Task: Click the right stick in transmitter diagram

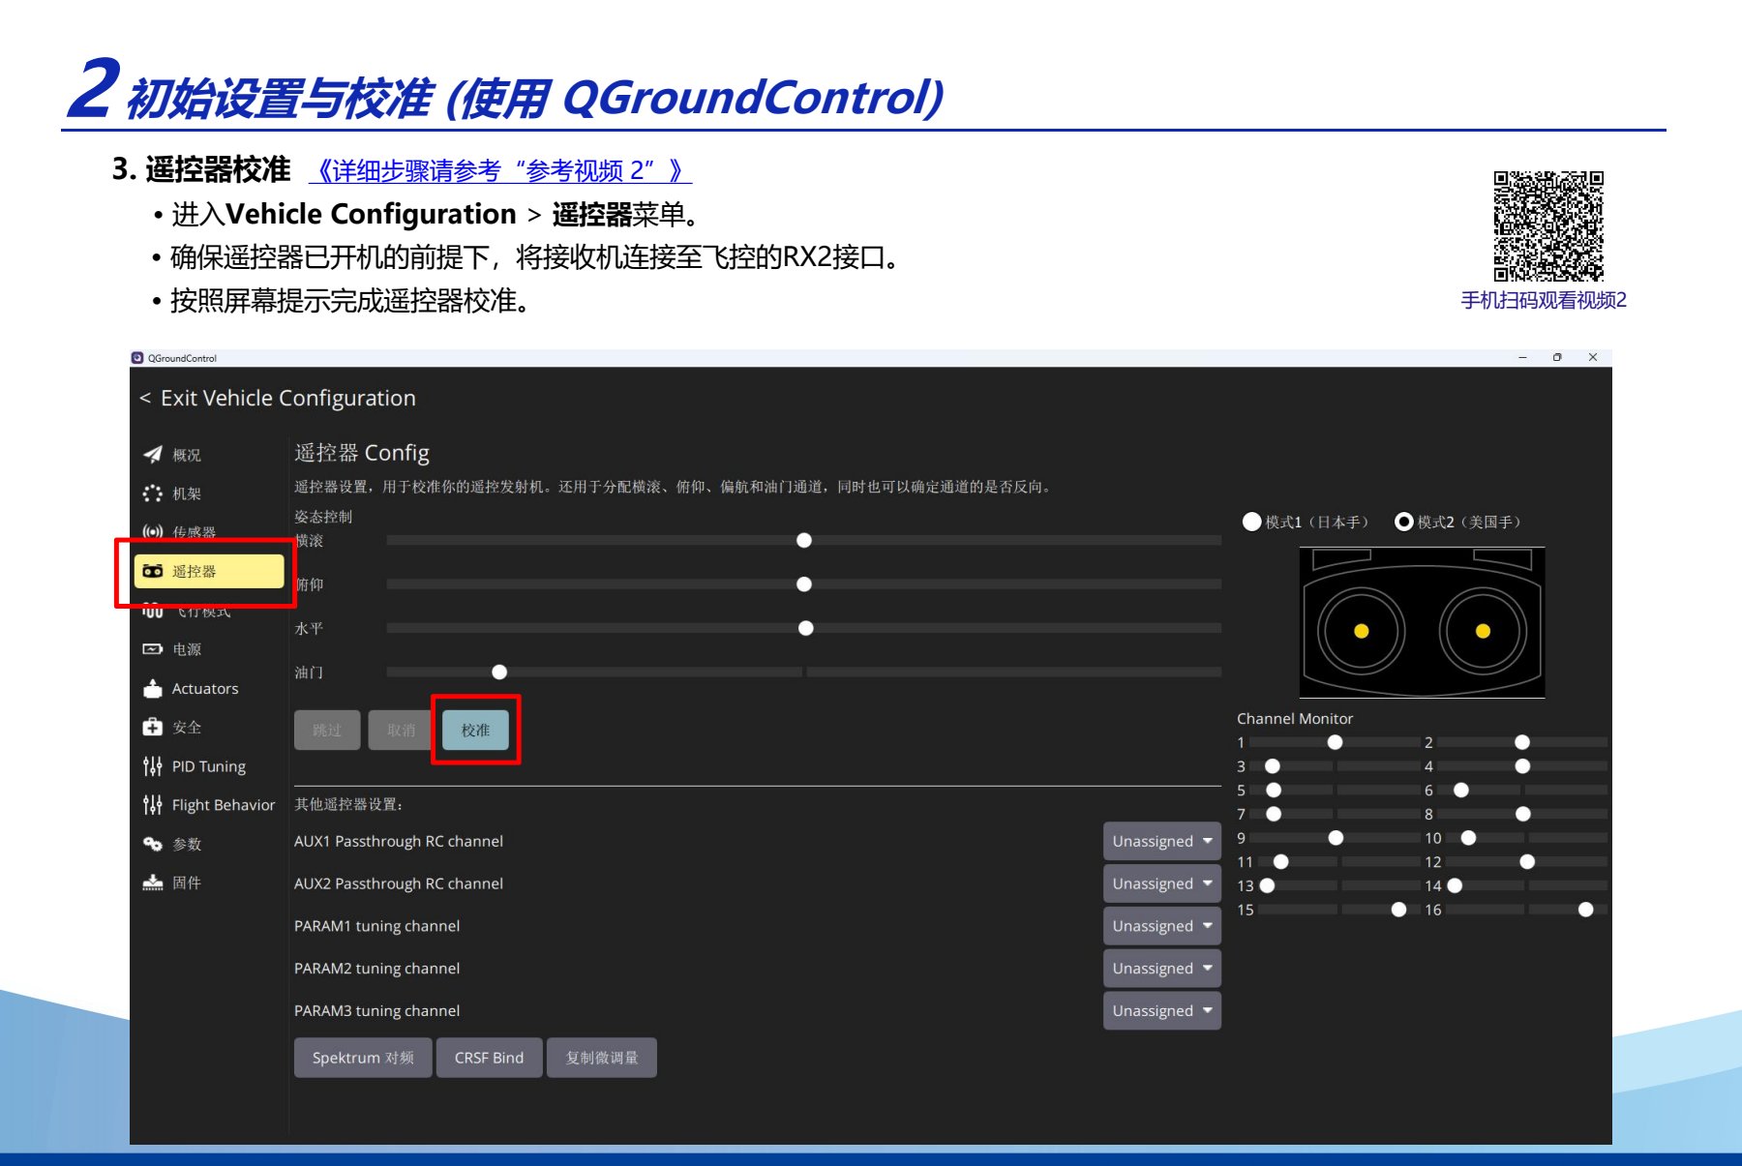Action: [1483, 631]
